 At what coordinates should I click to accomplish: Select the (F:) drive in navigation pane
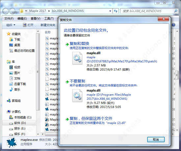[17, 134]
